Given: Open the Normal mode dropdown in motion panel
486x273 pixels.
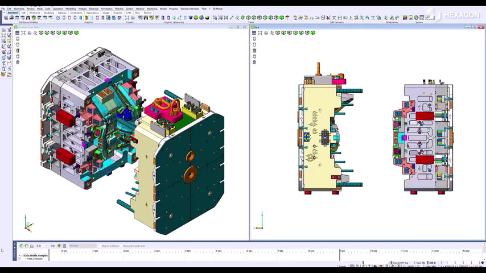Looking at the screenshot, I should coord(83,246).
